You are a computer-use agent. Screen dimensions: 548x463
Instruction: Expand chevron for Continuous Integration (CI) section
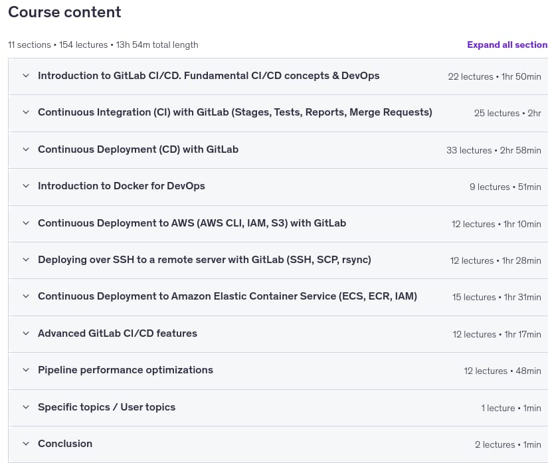pos(26,112)
